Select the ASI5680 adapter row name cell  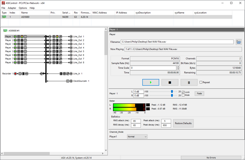(35, 17)
